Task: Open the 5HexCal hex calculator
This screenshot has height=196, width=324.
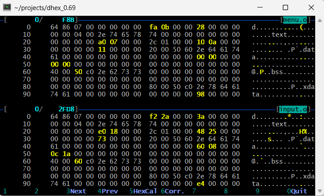Action: pyautogui.click(x=145, y=191)
